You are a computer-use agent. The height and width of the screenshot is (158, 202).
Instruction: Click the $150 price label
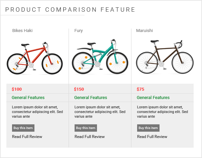(x=79, y=89)
